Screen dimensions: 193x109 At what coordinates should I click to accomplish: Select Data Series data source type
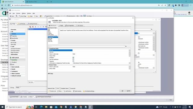pyautogui.click(x=51, y=35)
